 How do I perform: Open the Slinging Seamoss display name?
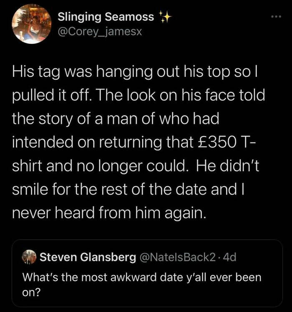(x=106, y=17)
